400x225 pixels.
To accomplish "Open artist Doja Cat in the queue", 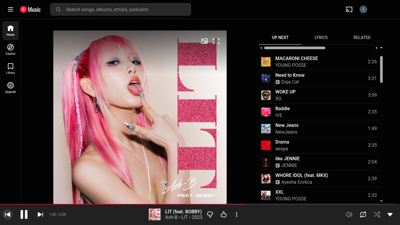I will 290,82.
